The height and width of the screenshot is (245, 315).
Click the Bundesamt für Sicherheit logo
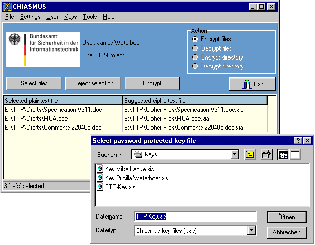point(43,50)
